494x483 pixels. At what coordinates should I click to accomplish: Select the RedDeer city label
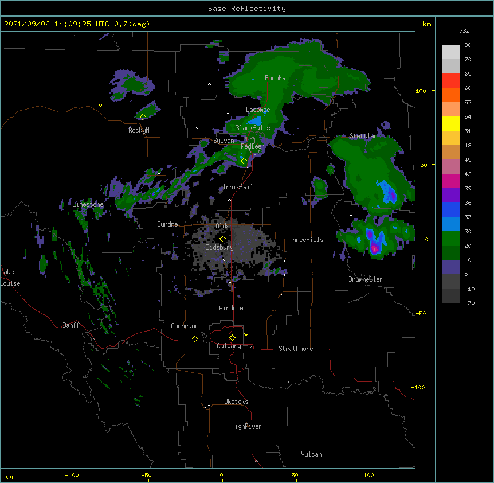(252, 146)
